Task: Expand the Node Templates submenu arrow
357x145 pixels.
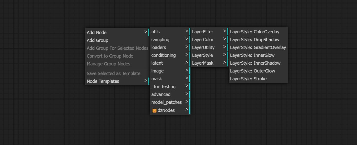Action: pyautogui.click(x=146, y=81)
